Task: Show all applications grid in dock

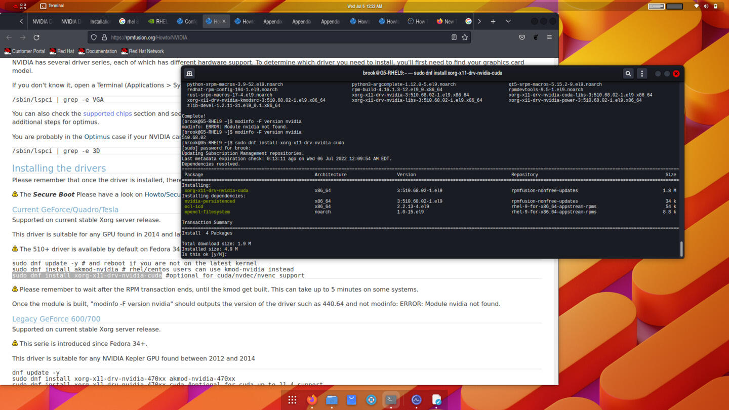Action: pyautogui.click(x=292, y=400)
